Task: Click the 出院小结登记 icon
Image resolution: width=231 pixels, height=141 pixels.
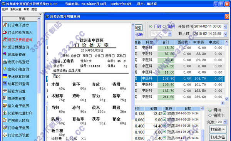Action: pyautogui.click(x=5, y=62)
